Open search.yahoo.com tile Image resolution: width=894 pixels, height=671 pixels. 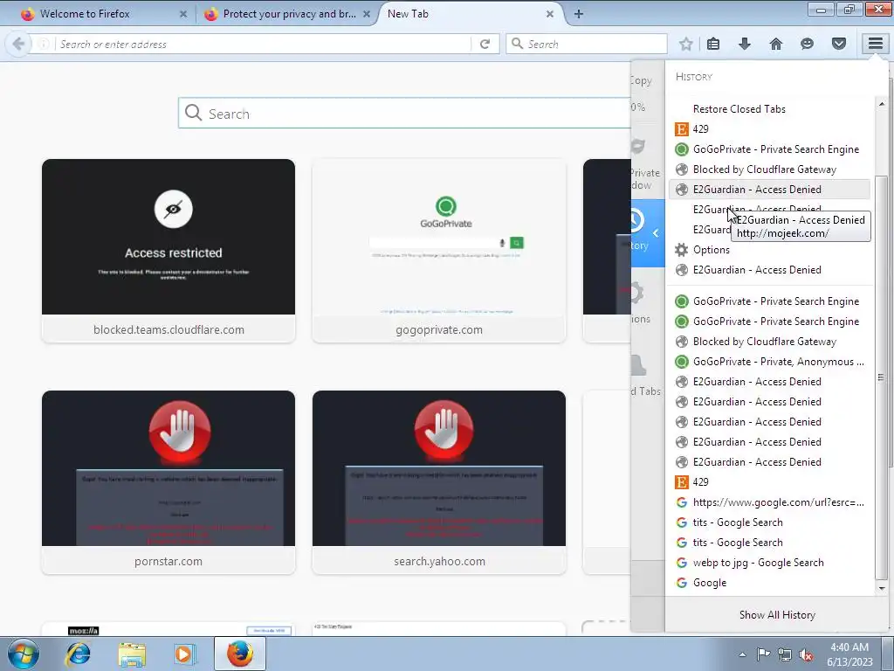click(439, 482)
